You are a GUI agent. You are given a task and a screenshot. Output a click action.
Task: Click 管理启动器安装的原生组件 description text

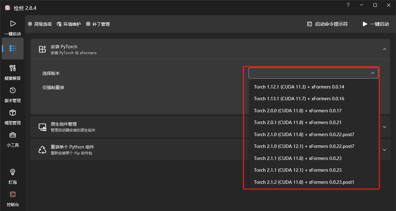tap(73, 130)
